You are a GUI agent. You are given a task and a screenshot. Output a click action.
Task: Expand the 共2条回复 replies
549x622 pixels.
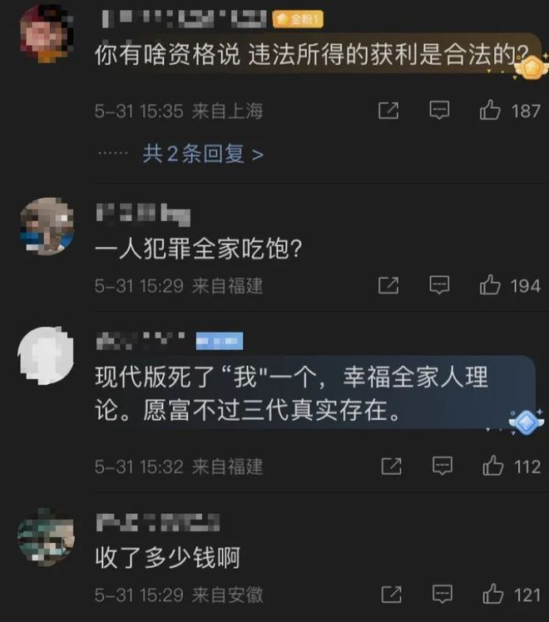tap(203, 154)
